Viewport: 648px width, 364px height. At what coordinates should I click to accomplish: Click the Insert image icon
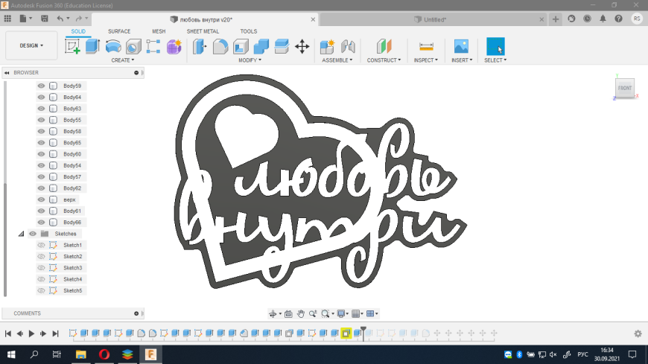[x=461, y=47]
